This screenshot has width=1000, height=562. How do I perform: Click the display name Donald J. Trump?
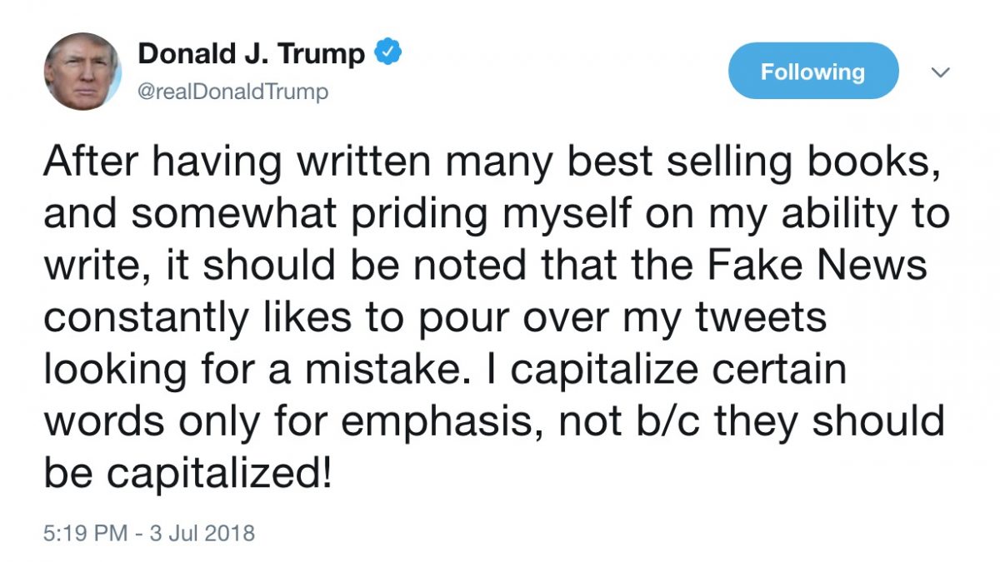tap(251, 54)
